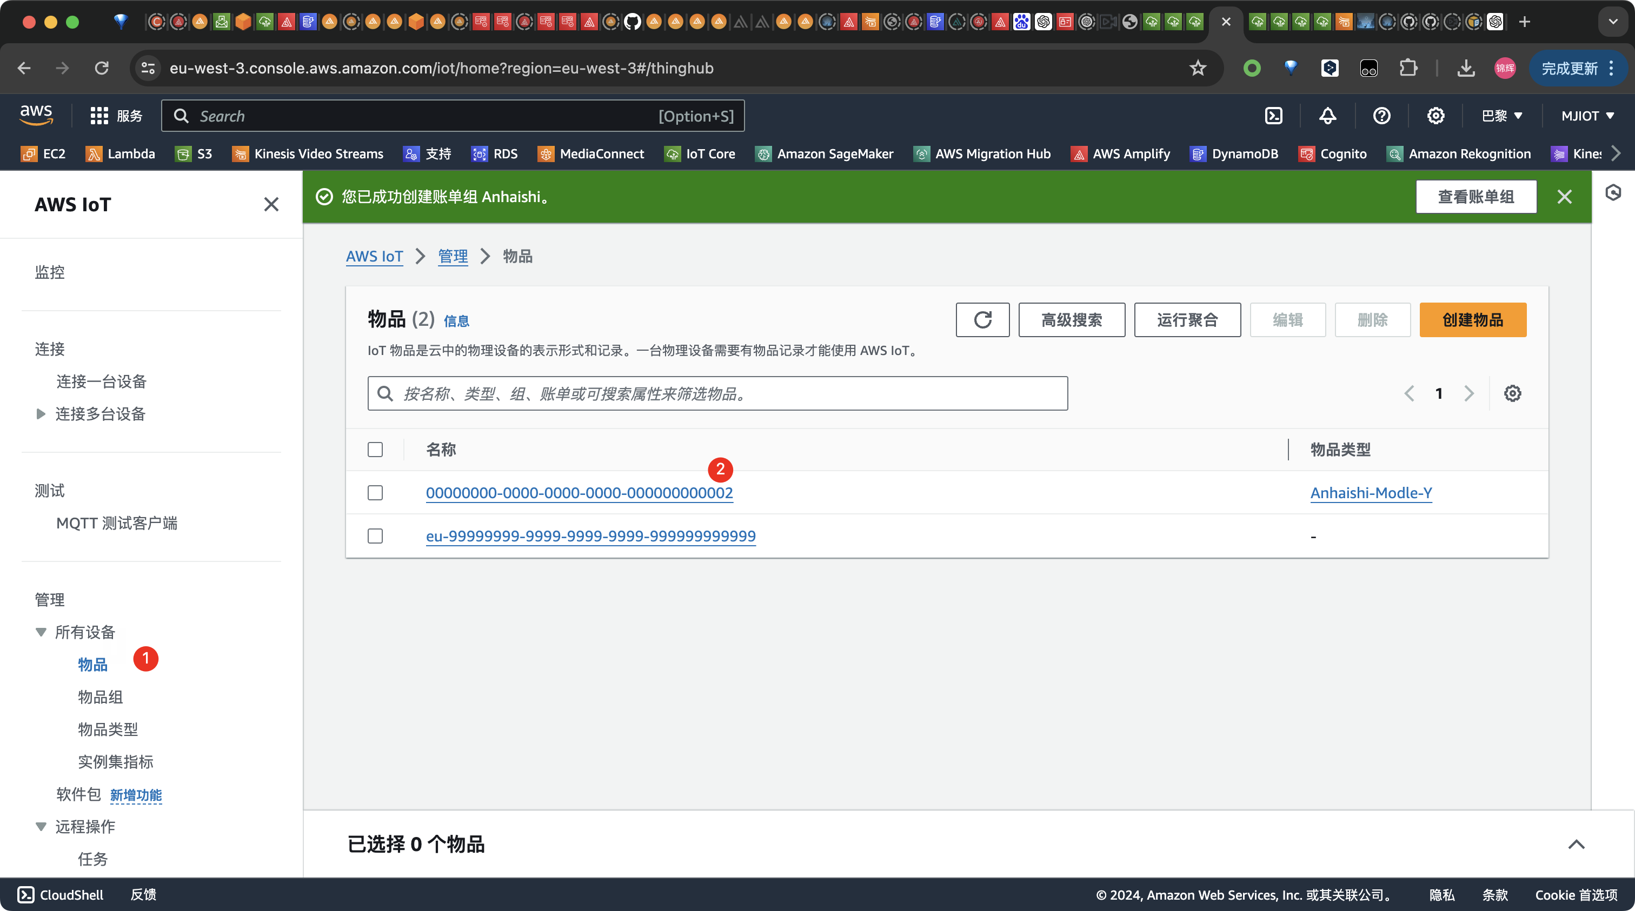
Task: Open 软件包 in the sidebar
Action: tap(79, 794)
